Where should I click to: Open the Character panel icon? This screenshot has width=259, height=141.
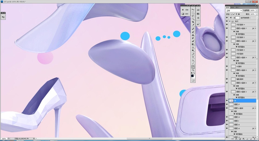(198, 18)
